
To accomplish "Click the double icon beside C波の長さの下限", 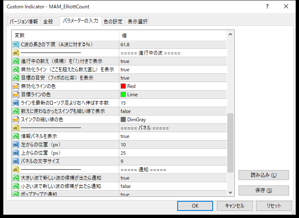I will click(x=16, y=45).
